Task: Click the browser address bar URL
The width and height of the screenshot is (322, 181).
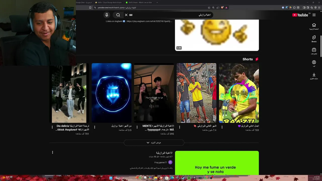Action: point(117,8)
